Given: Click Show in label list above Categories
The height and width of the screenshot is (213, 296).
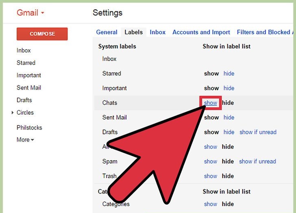Looking at the screenshot, I should [x=226, y=192].
